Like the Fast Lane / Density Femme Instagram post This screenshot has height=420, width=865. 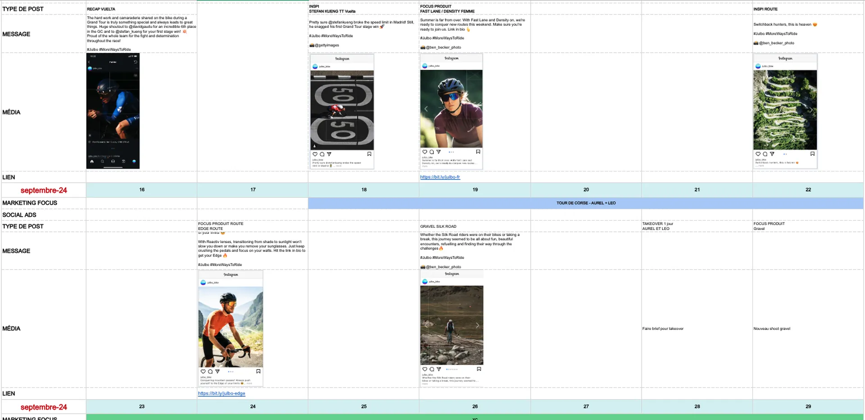424,152
